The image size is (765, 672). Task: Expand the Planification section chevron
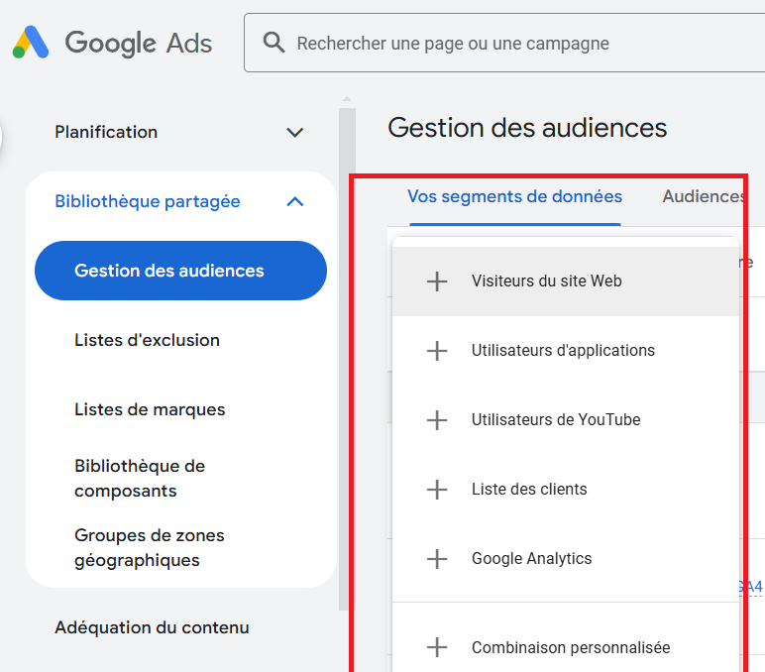(294, 132)
